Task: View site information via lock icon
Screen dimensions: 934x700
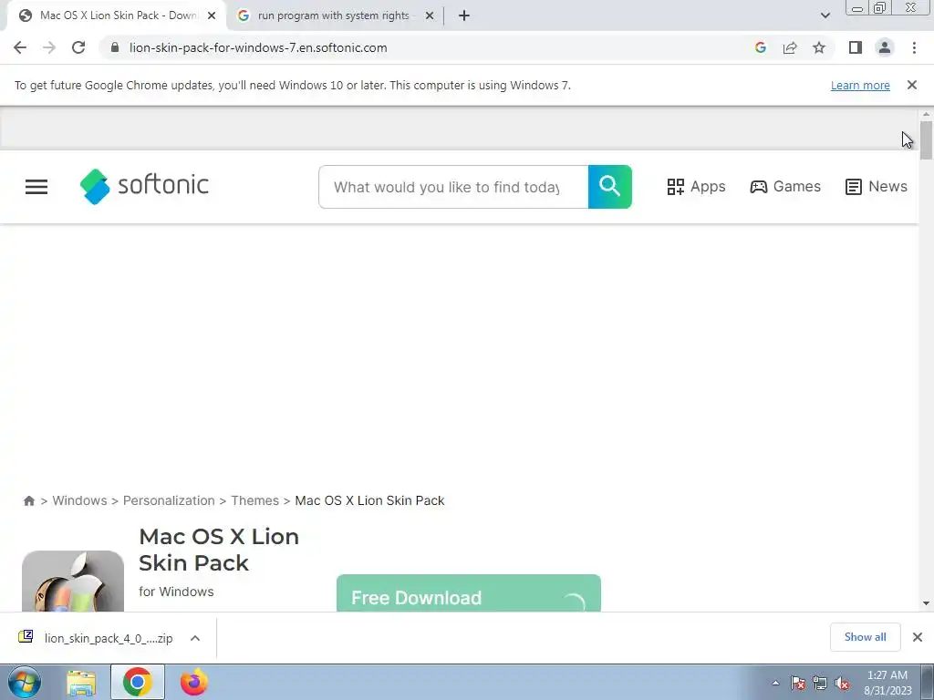Action: click(x=115, y=47)
